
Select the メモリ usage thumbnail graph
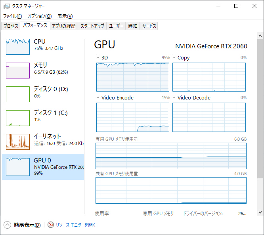tap(18, 71)
